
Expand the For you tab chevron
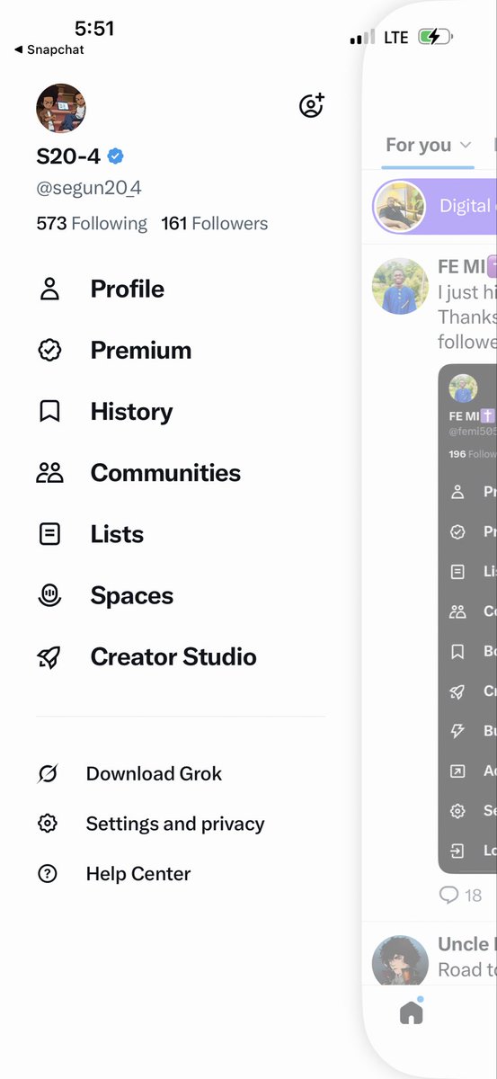(x=466, y=146)
